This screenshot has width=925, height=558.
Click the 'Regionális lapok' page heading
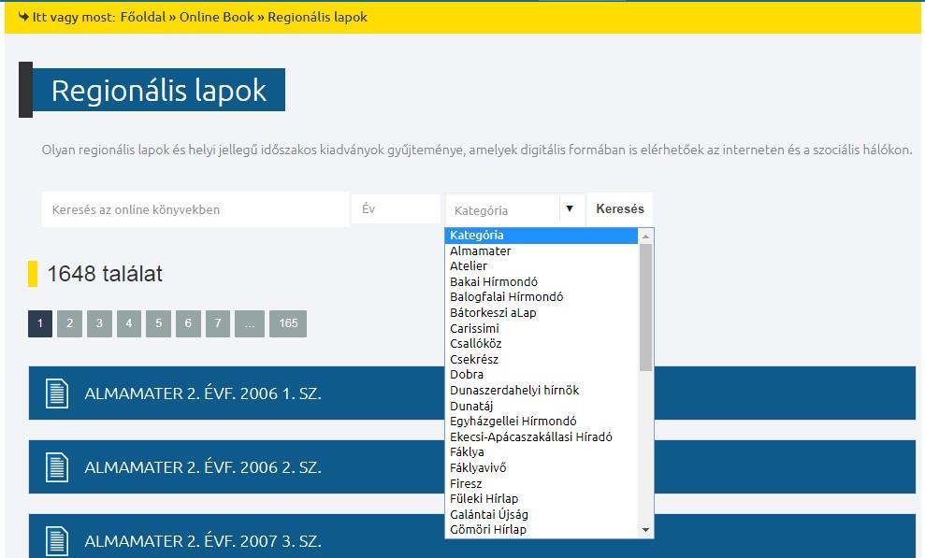click(159, 90)
